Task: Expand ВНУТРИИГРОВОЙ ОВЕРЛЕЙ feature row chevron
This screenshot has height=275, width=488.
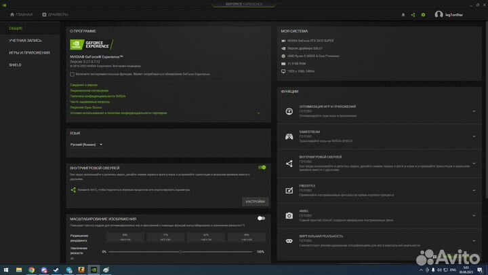Action: (x=474, y=164)
